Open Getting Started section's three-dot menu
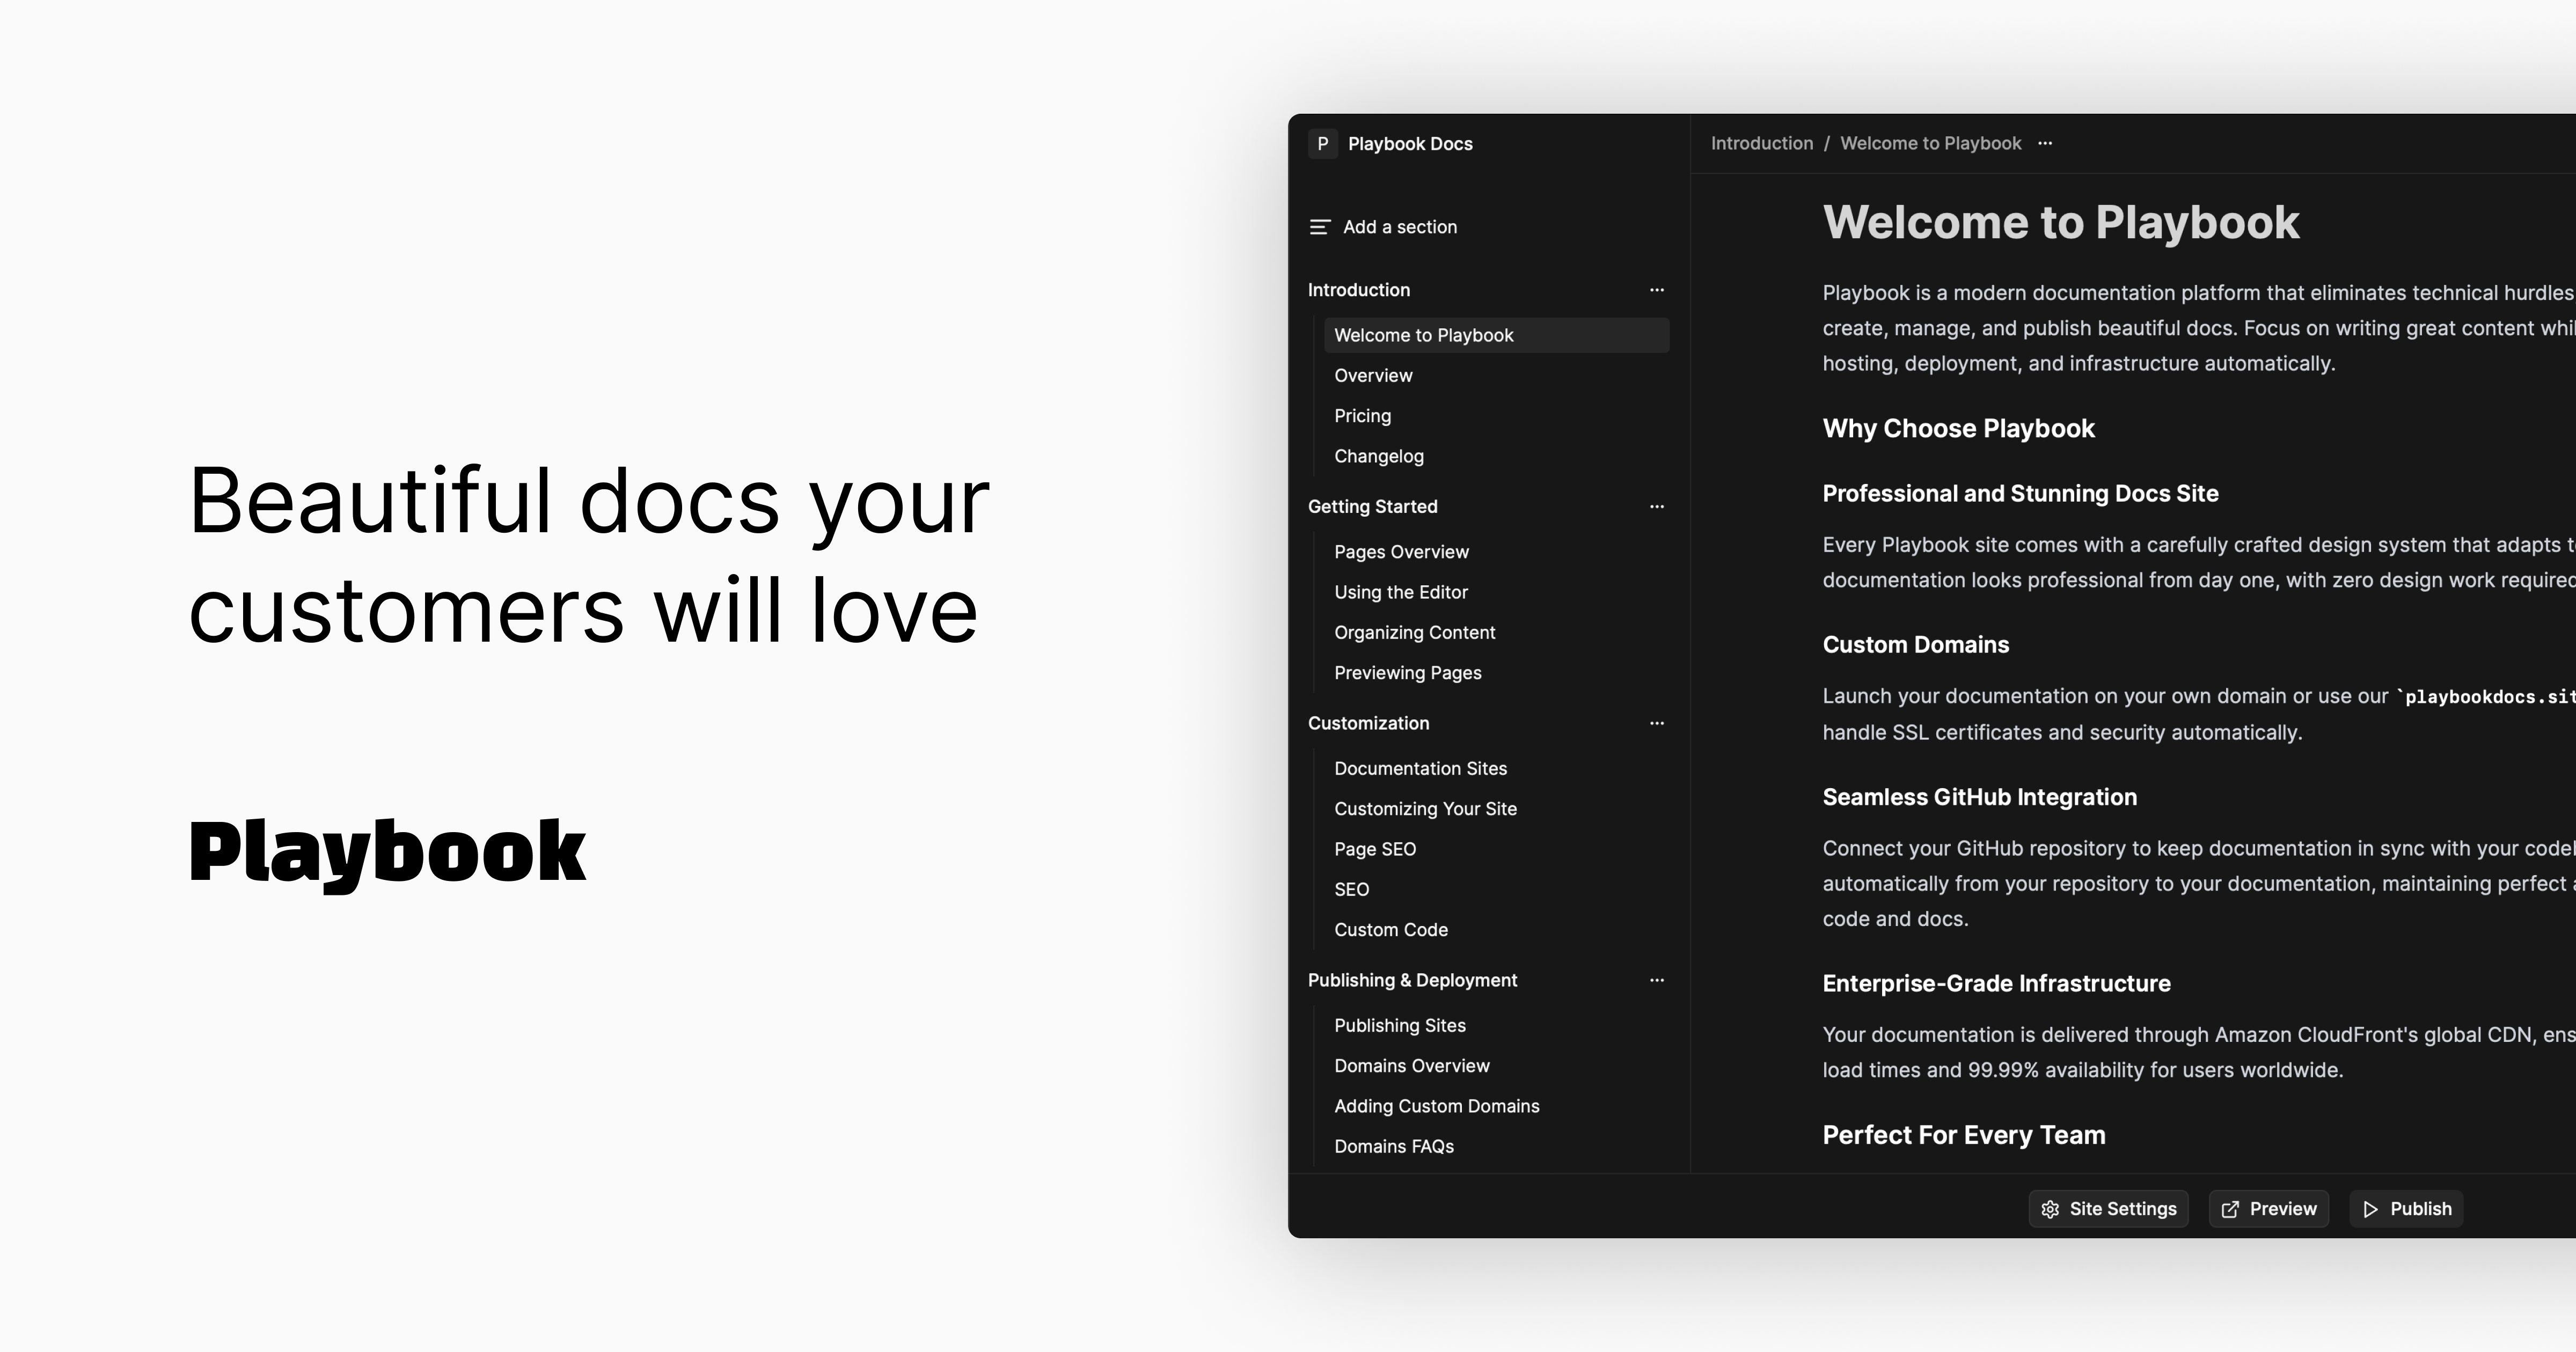The image size is (2576, 1352). click(x=1656, y=507)
